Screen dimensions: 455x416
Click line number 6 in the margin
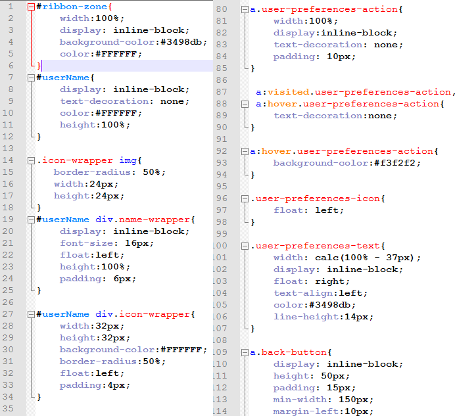pyautogui.click(x=10, y=66)
